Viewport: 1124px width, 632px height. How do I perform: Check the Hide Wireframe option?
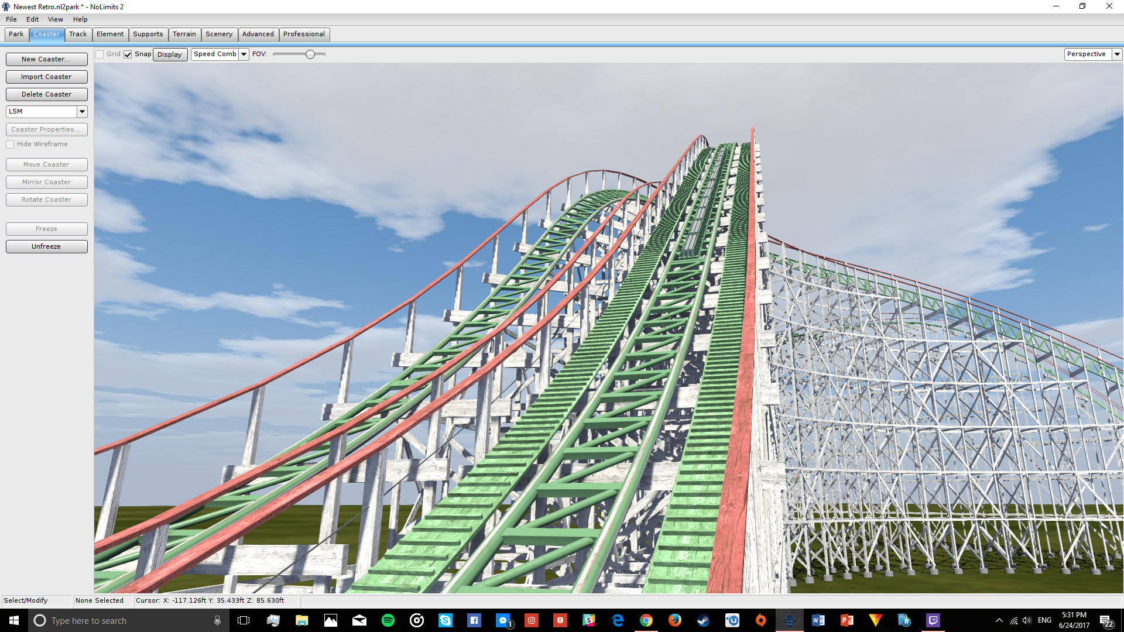tap(10, 145)
